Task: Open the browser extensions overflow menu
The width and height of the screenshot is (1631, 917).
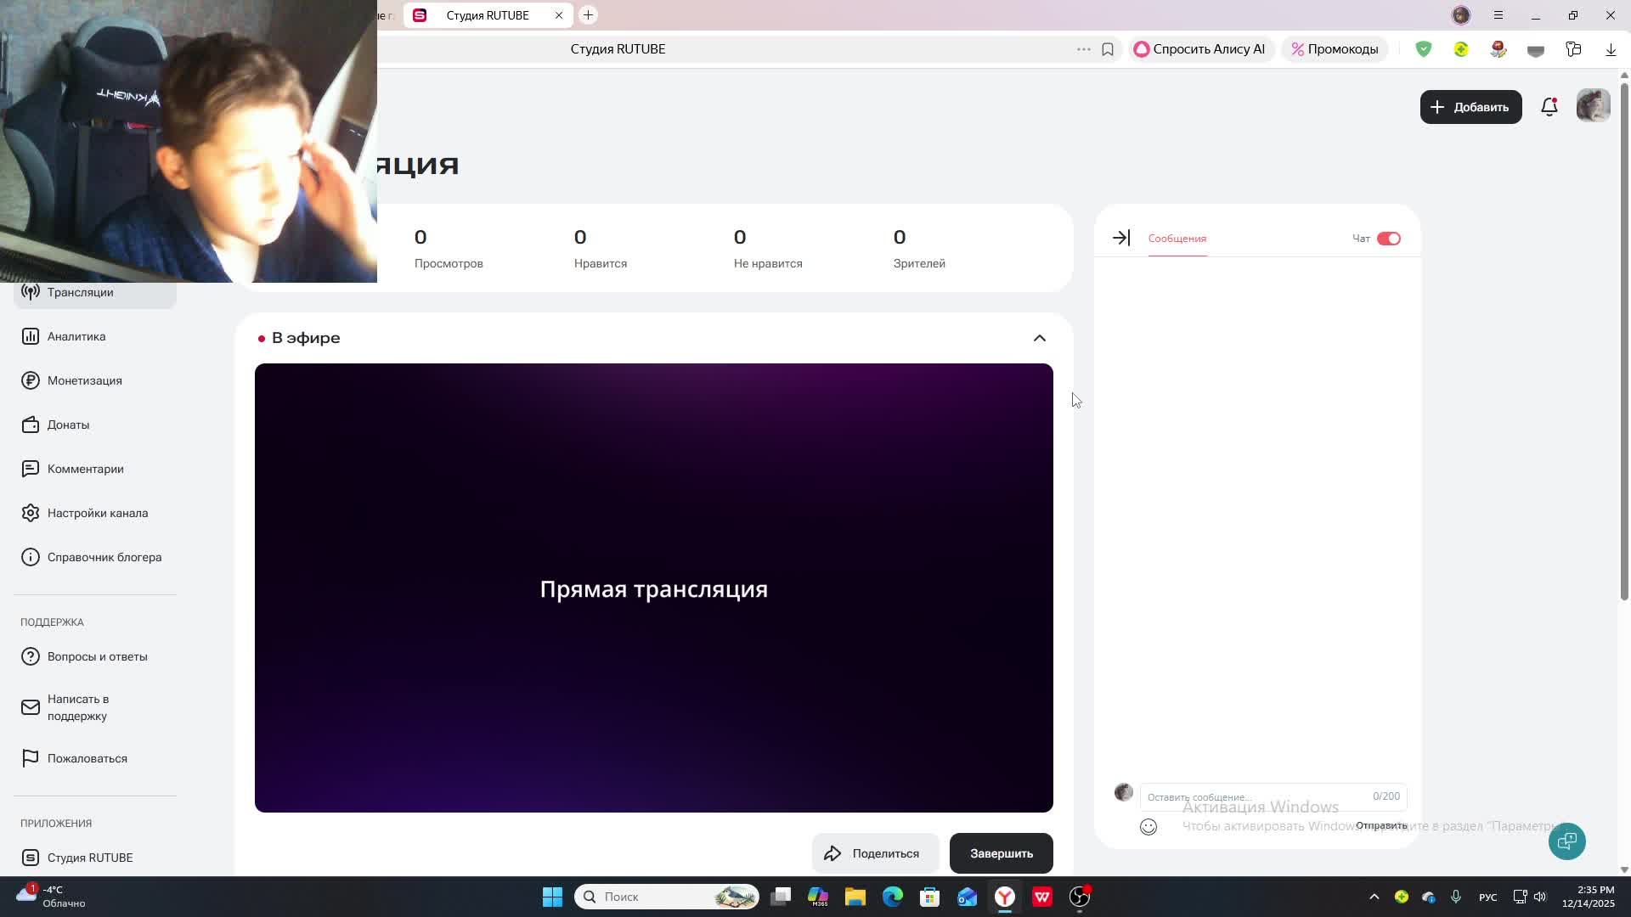Action: 1084,48
